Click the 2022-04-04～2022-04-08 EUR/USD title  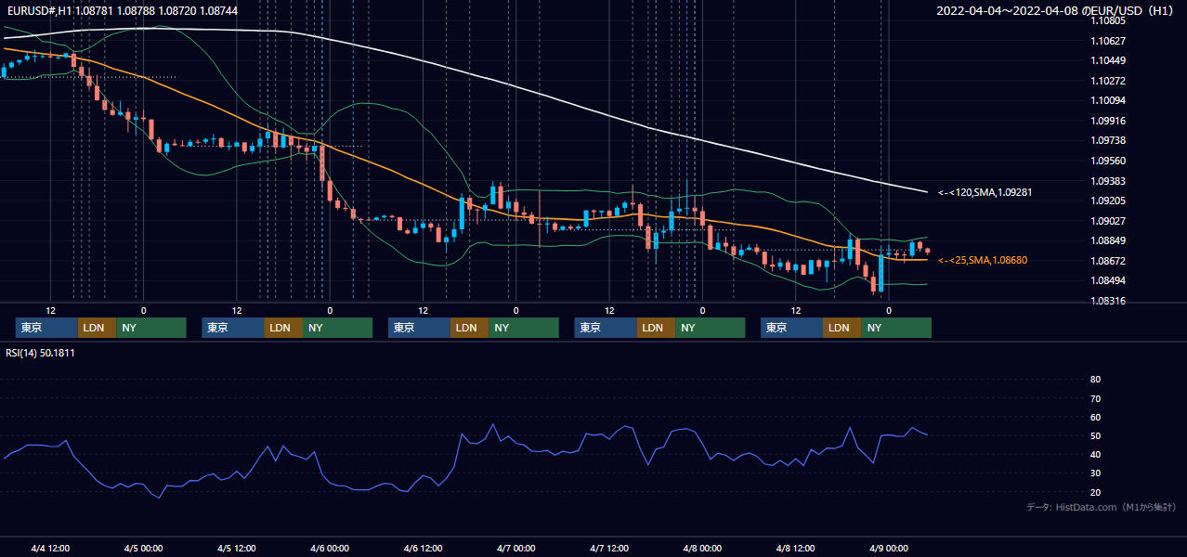(x=1055, y=11)
